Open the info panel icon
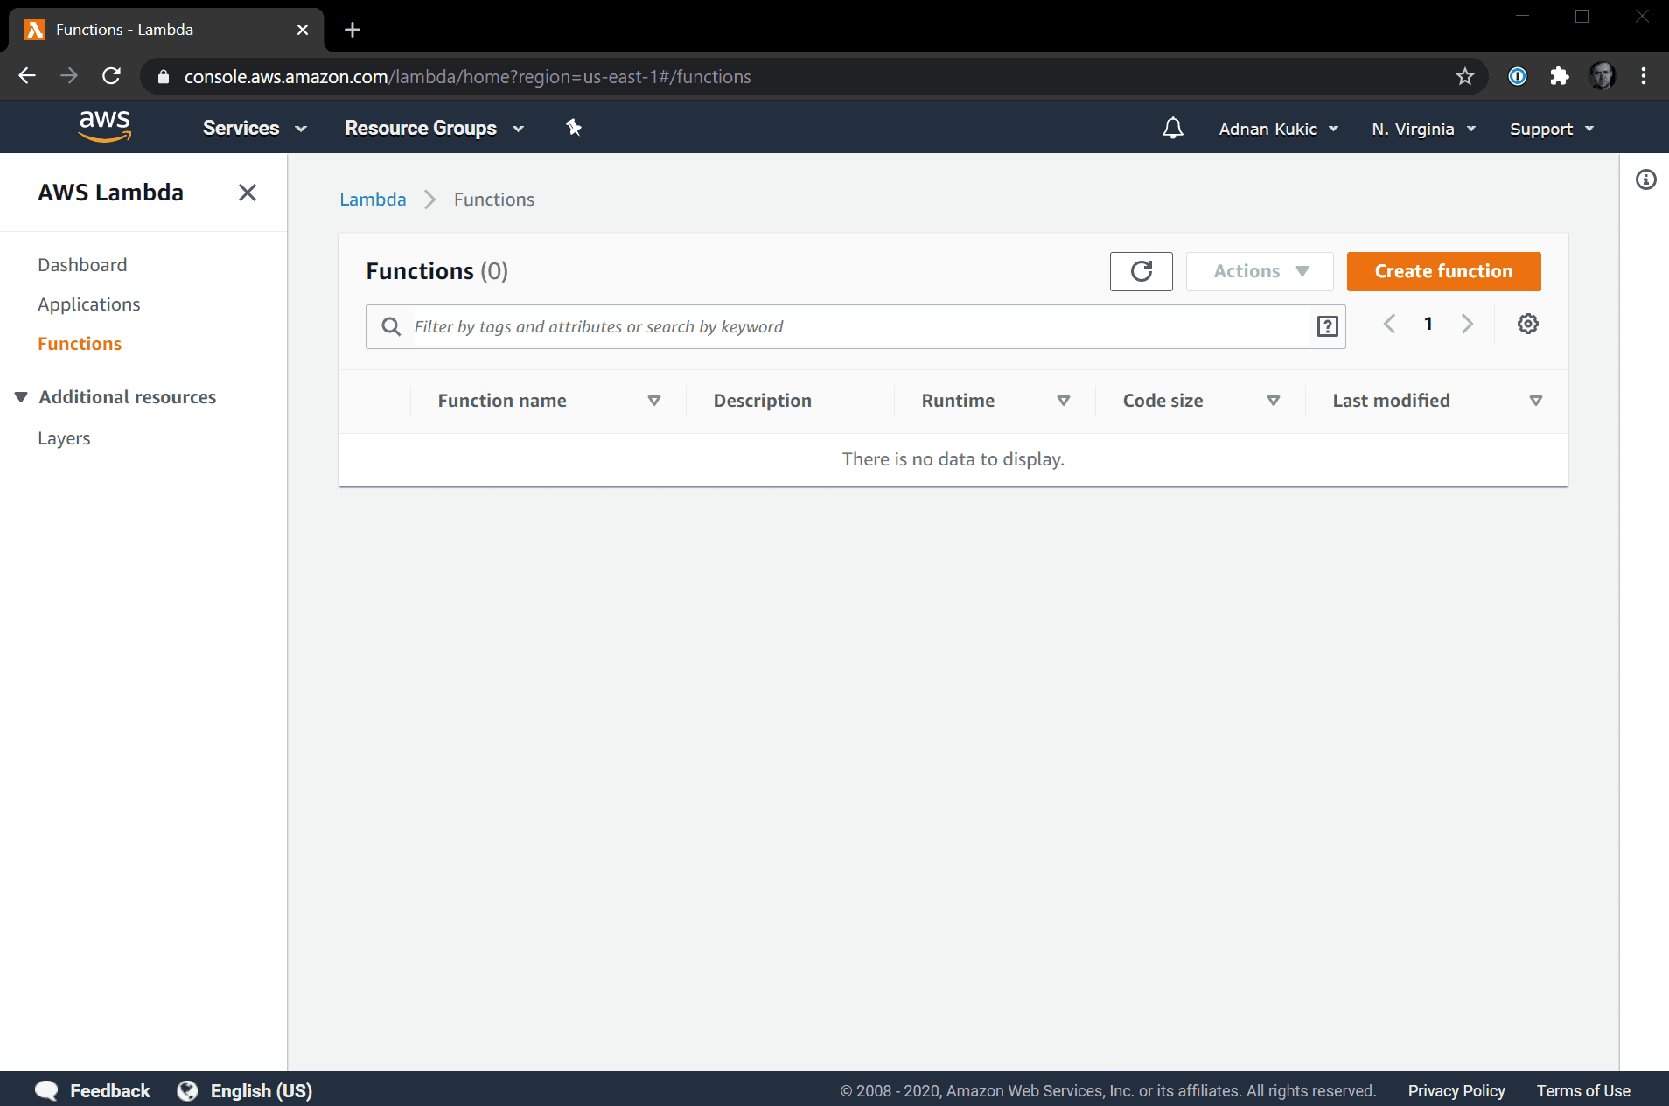Image resolution: width=1669 pixels, height=1106 pixels. pyautogui.click(x=1645, y=180)
